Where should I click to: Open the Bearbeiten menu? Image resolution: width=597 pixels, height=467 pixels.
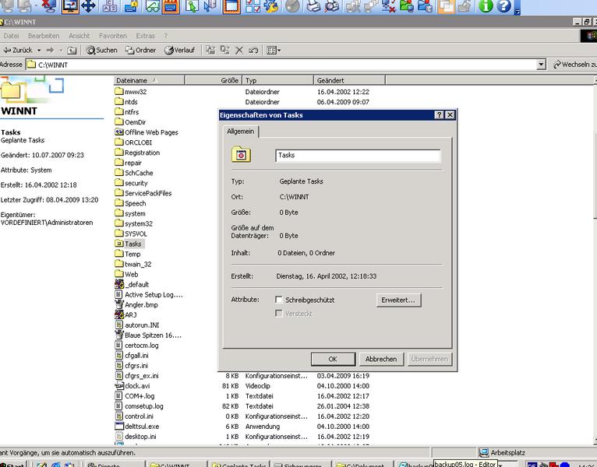coord(44,36)
